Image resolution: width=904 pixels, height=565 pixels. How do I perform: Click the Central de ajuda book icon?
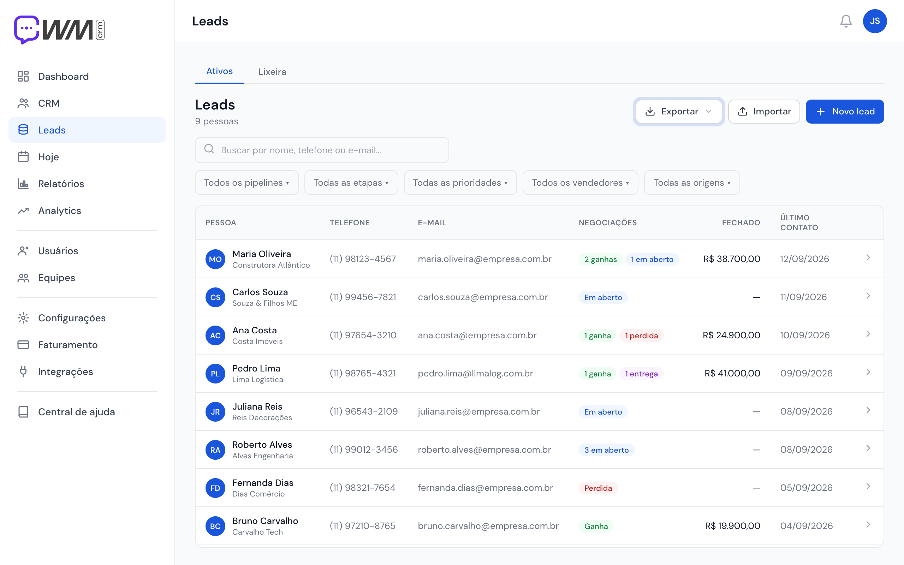(23, 412)
